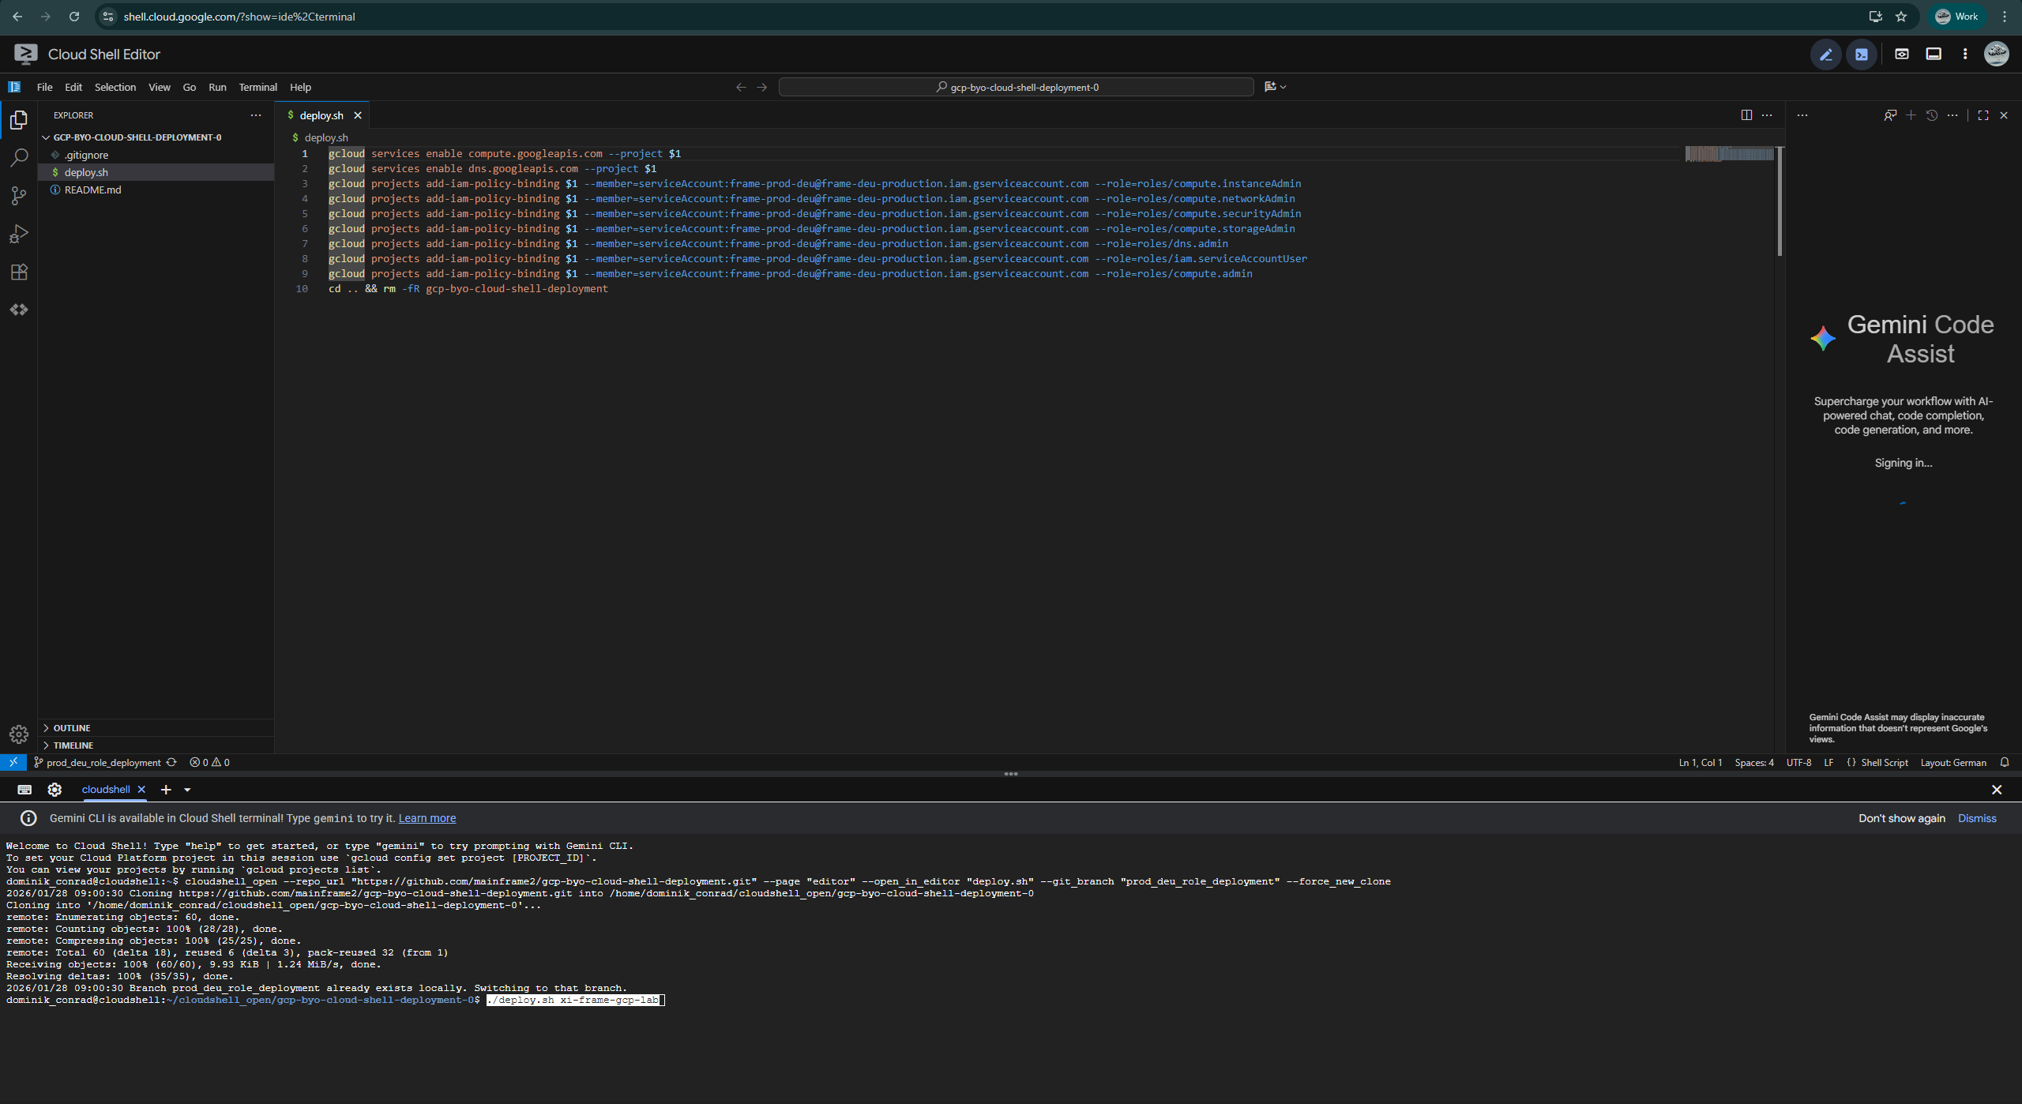Open the new terminal tab dropdown arrow
Image resolution: width=2022 pixels, height=1104 pixels.
tap(187, 790)
